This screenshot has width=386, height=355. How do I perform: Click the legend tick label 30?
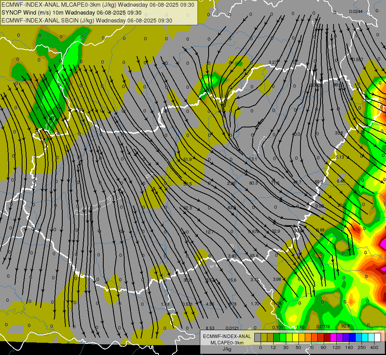(286, 348)
